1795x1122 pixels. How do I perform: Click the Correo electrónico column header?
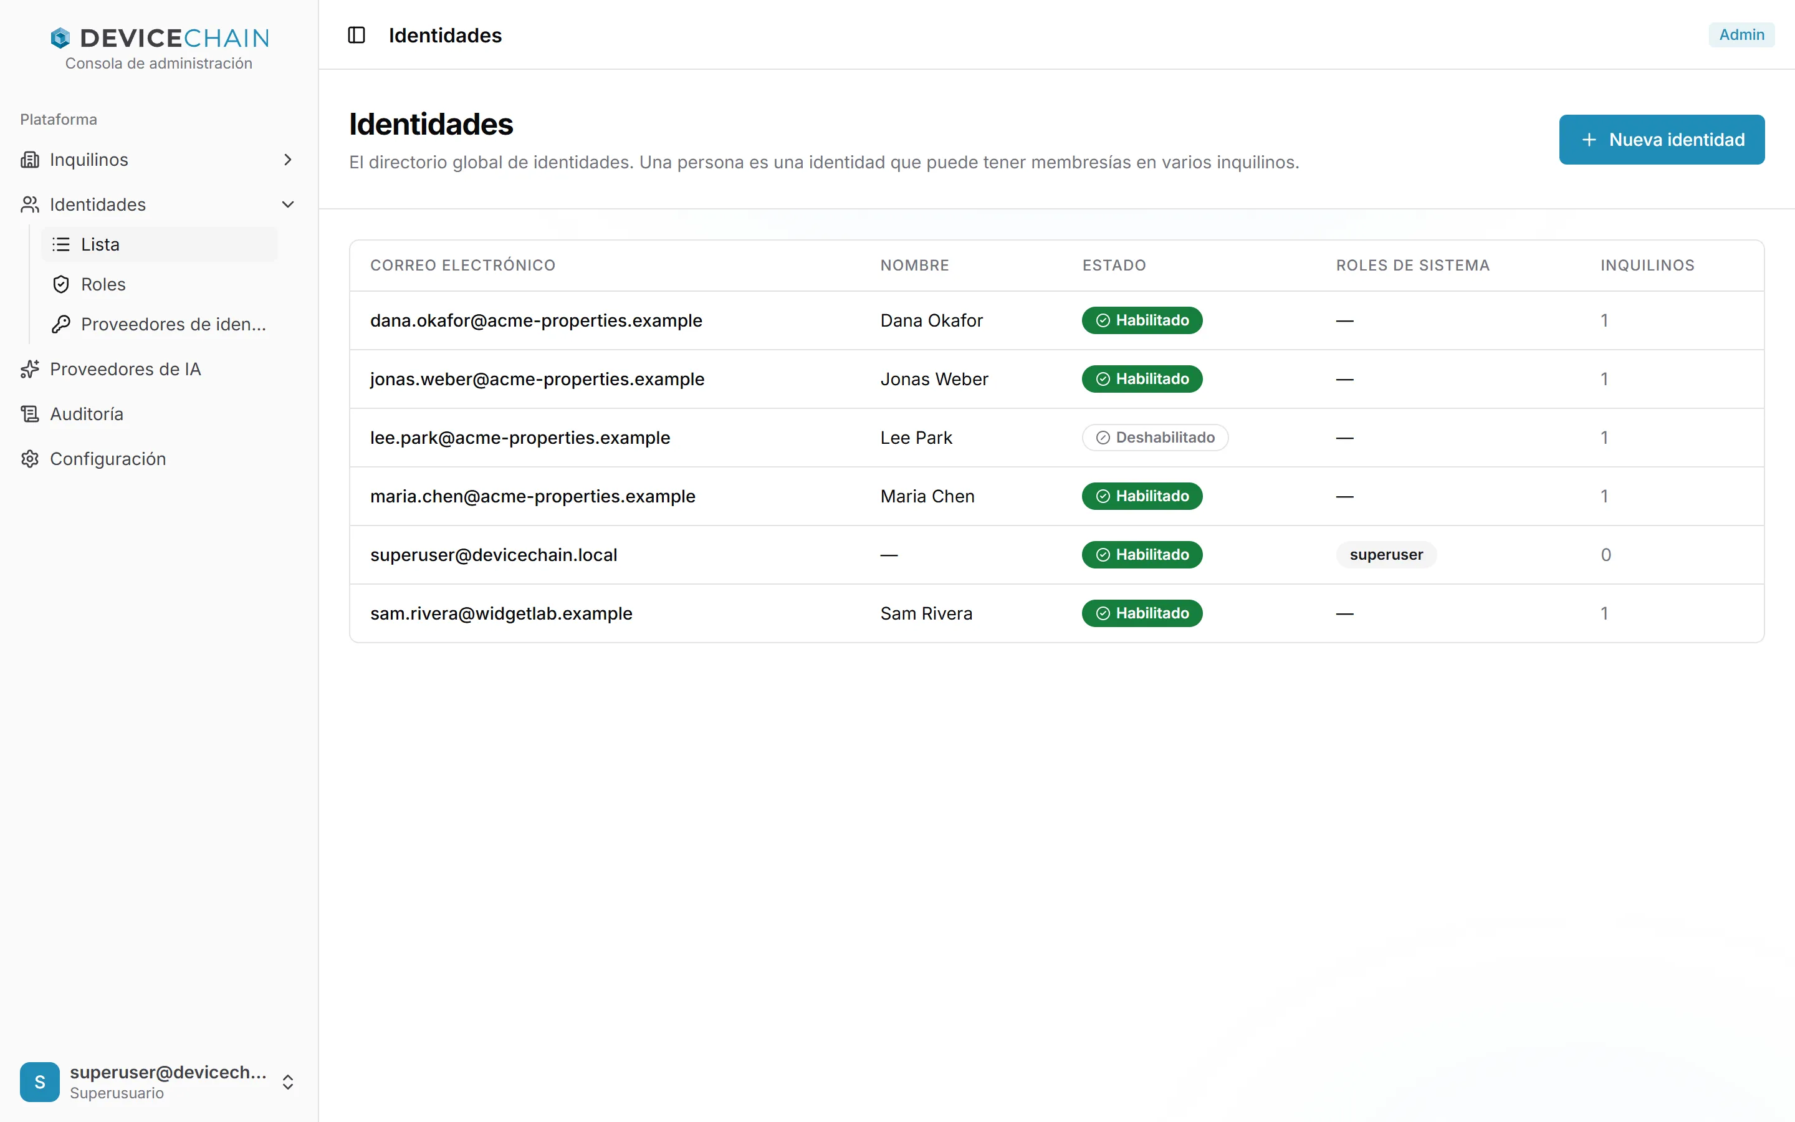(x=463, y=266)
